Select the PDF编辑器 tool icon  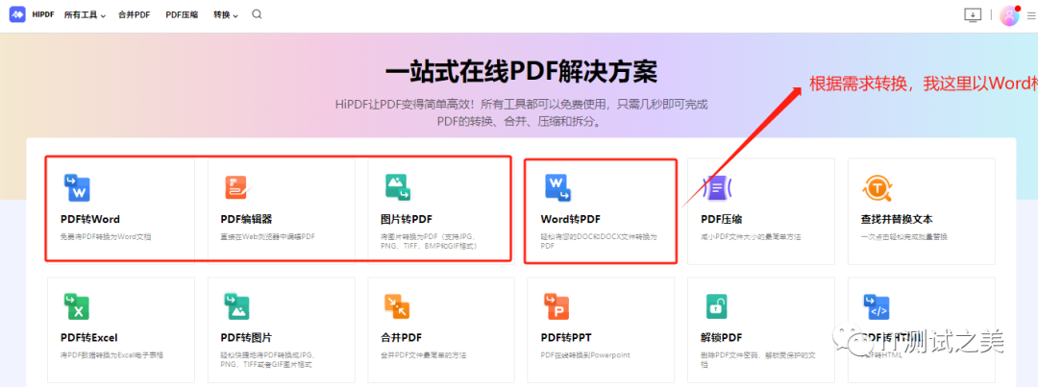click(236, 186)
